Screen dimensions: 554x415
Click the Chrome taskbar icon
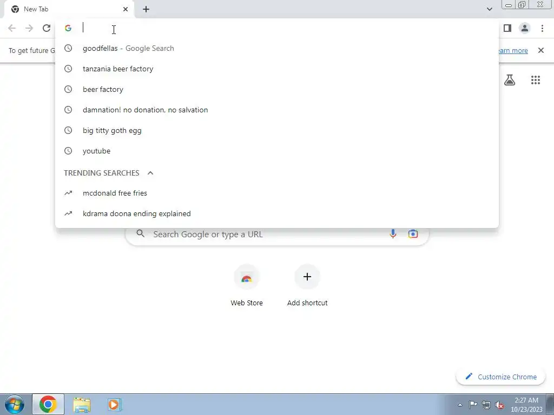[48, 404]
